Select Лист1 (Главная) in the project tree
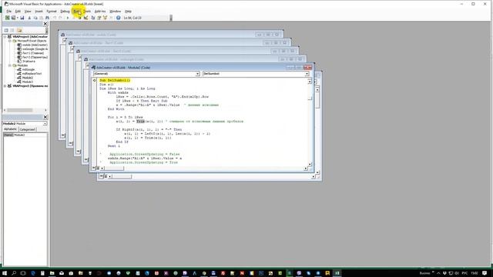This screenshot has height=277, width=493. click(x=31, y=53)
